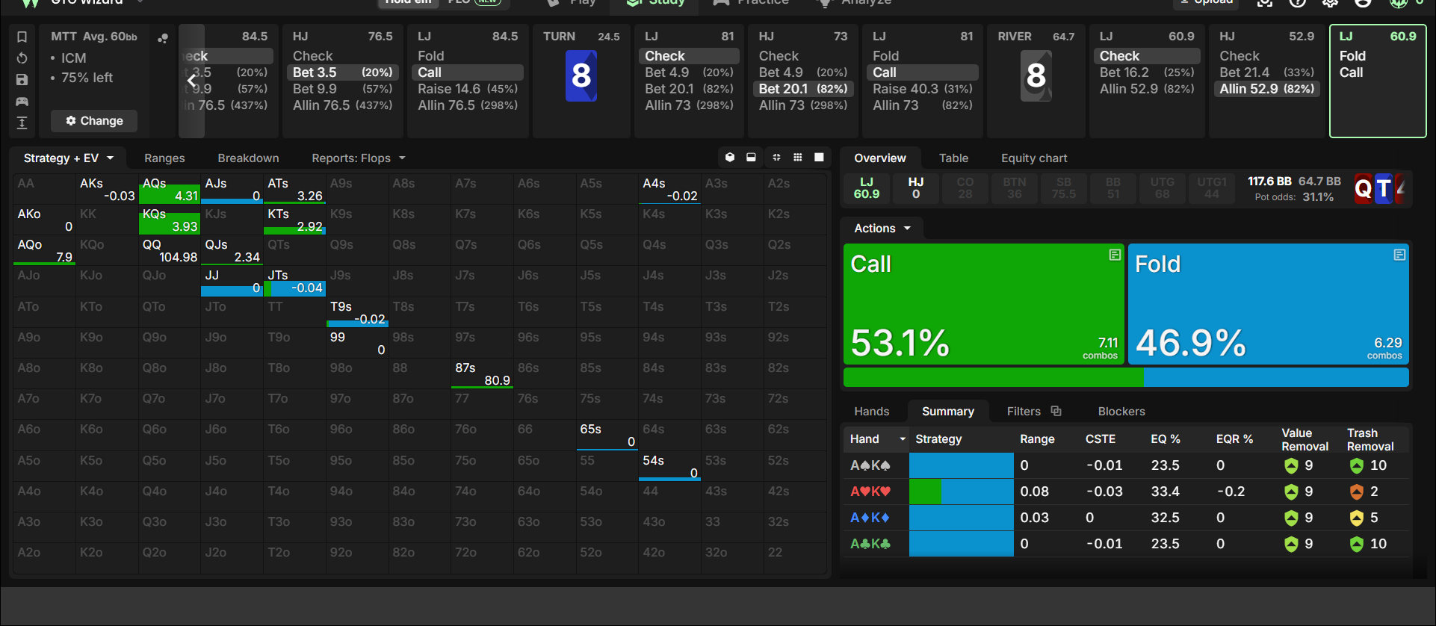Click the Change settings button
The image size is (1436, 626).
[94, 121]
